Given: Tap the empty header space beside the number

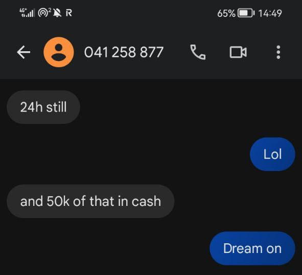Looking at the screenshot, I should coord(175,52).
